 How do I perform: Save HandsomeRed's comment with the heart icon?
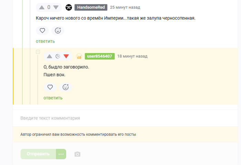point(42,31)
